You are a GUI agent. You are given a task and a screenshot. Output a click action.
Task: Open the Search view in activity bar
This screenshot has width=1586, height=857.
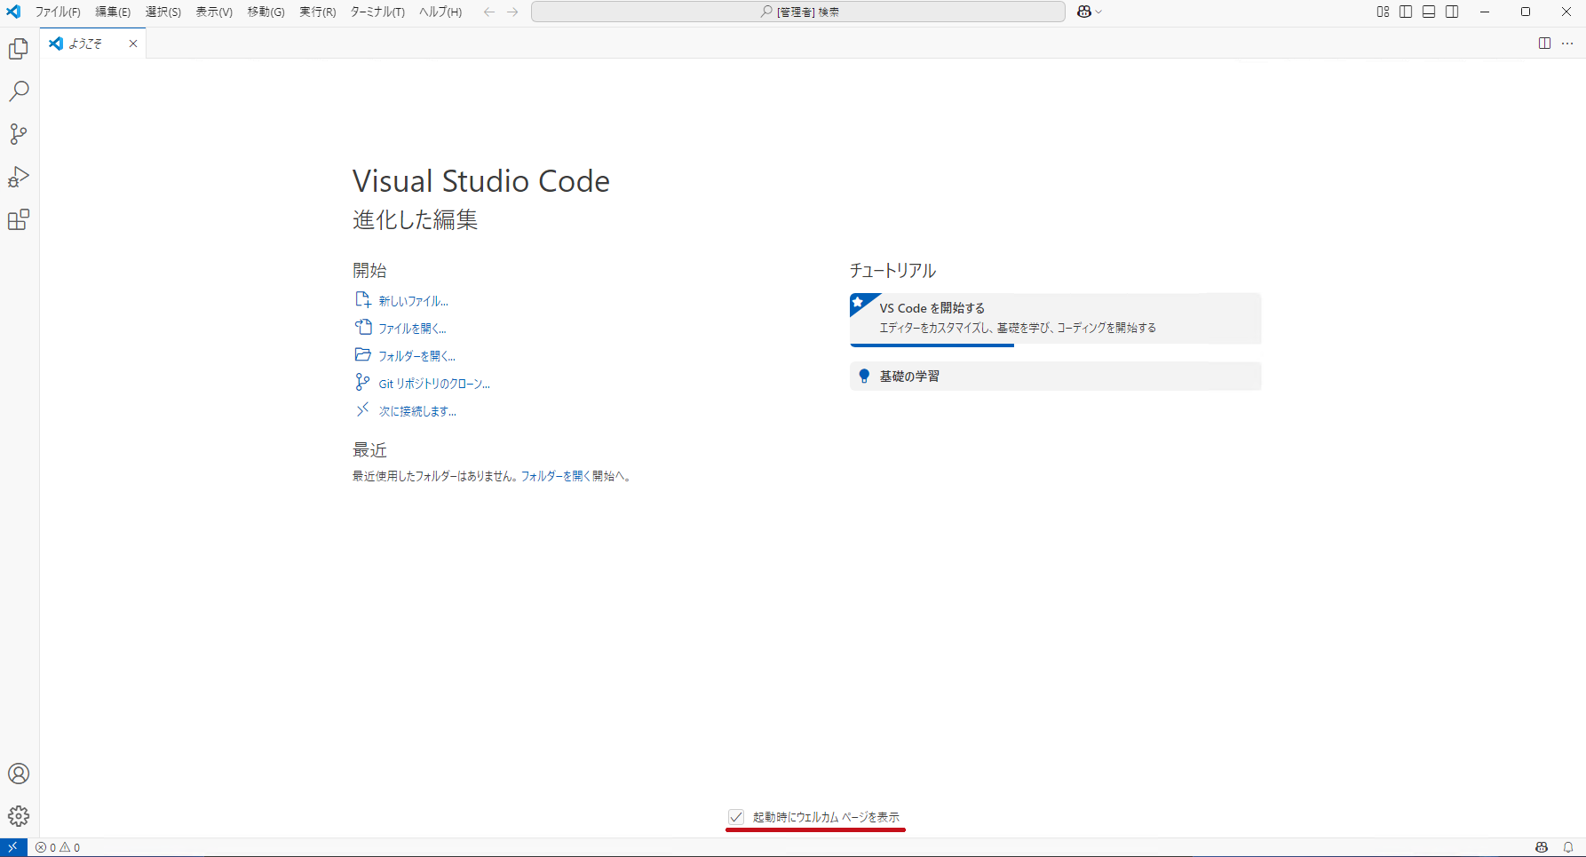19,91
